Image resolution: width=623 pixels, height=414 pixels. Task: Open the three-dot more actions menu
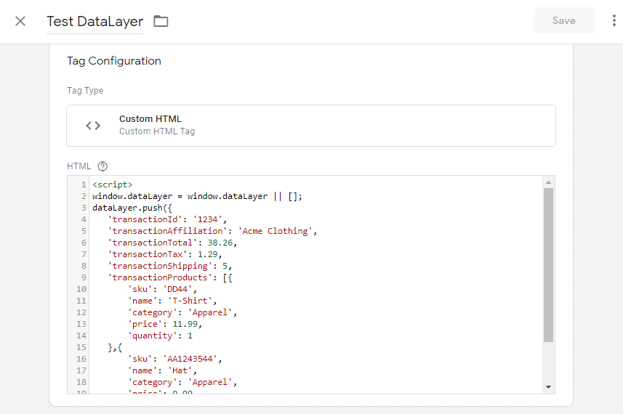614,21
